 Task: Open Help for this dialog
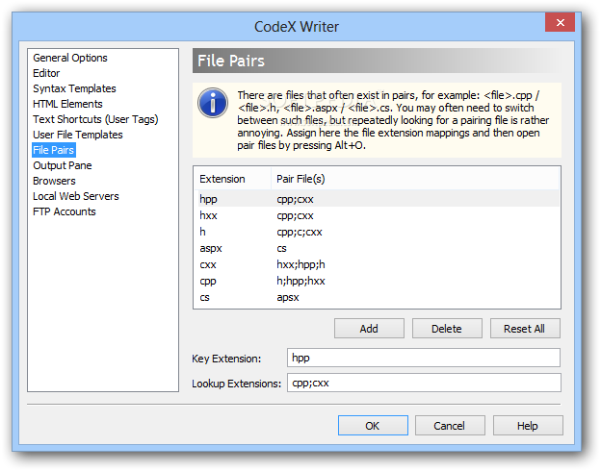point(528,426)
